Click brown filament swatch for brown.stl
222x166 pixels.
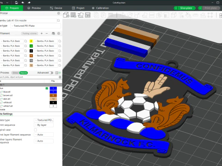point(53,95)
